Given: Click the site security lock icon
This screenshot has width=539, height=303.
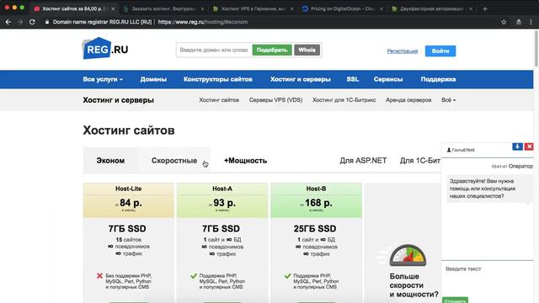Looking at the screenshot, I should click(x=47, y=22).
